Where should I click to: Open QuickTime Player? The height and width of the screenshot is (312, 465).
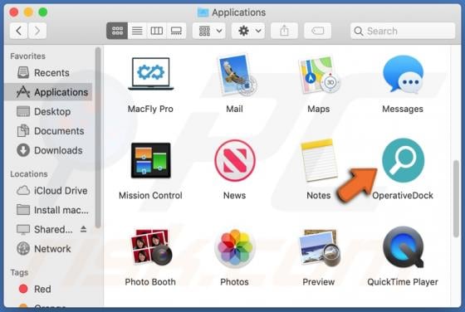click(403, 247)
